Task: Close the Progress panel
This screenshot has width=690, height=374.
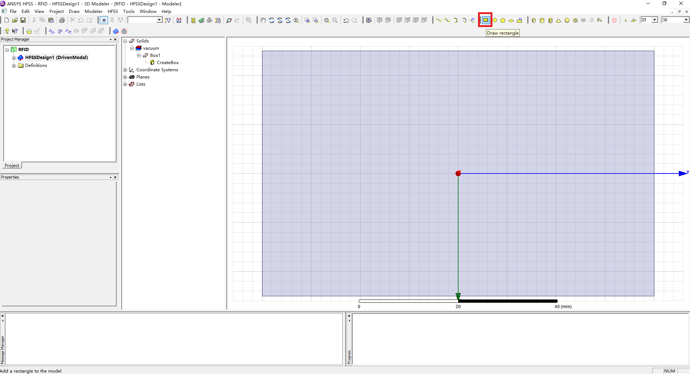Action: tap(349, 316)
